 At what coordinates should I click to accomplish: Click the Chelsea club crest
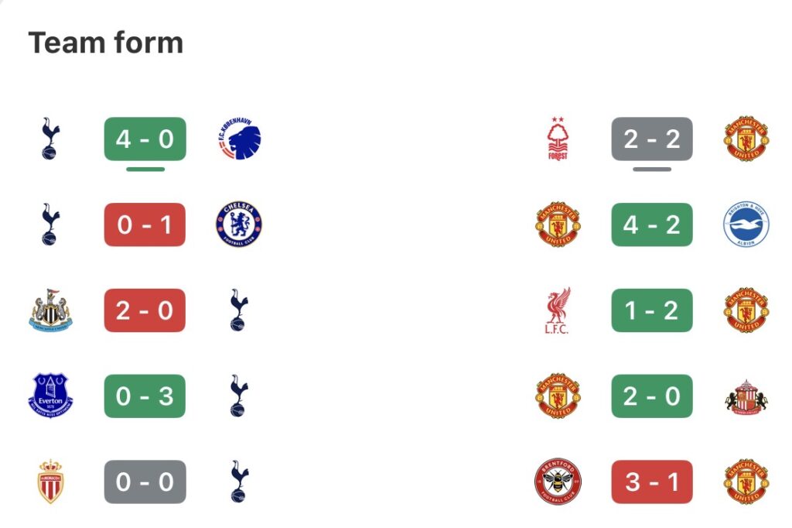(239, 225)
